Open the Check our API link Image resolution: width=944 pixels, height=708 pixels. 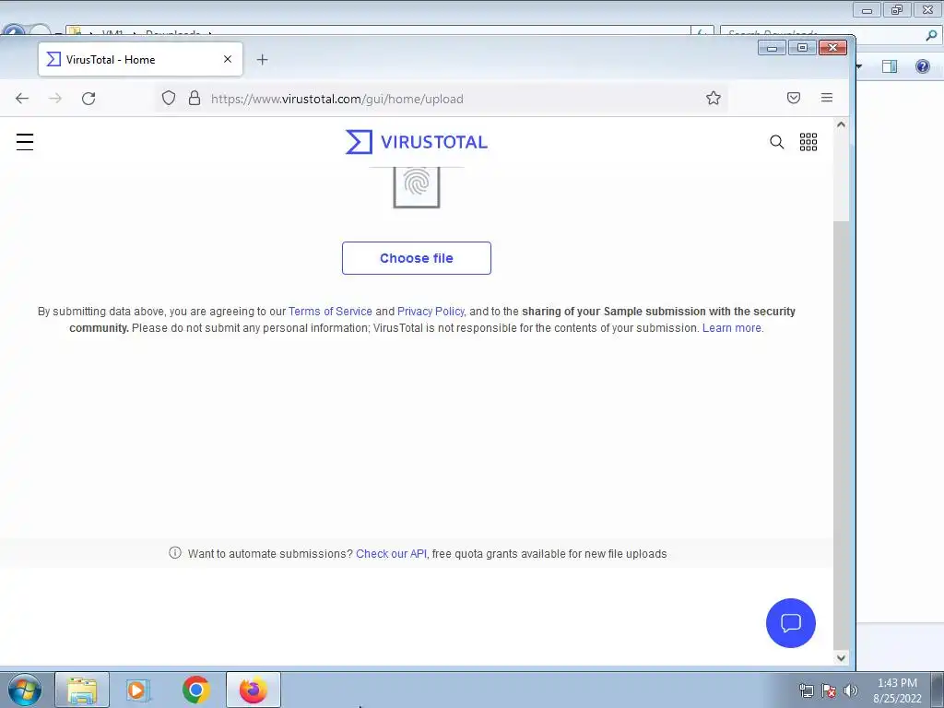391,554
